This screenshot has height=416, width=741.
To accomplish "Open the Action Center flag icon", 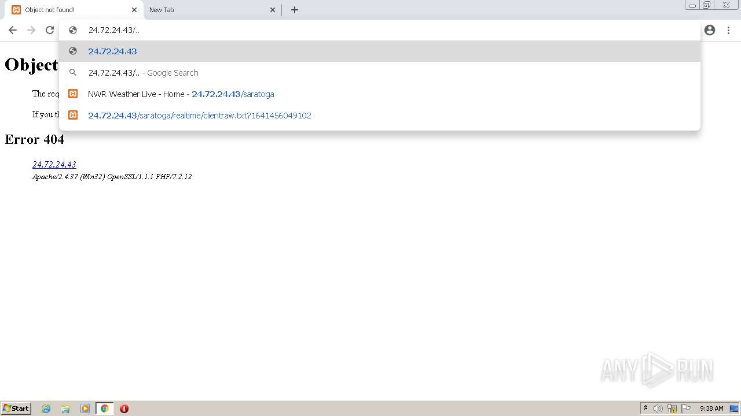I will [686, 408].
